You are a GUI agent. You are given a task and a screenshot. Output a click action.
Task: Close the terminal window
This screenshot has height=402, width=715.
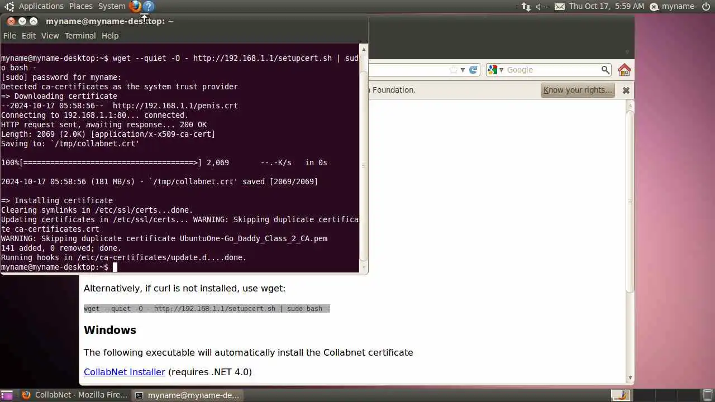(x=11, y=21)
